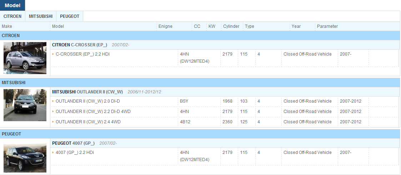Select year 2007-2012 in Outlander 2.4 4WD row

351,122
